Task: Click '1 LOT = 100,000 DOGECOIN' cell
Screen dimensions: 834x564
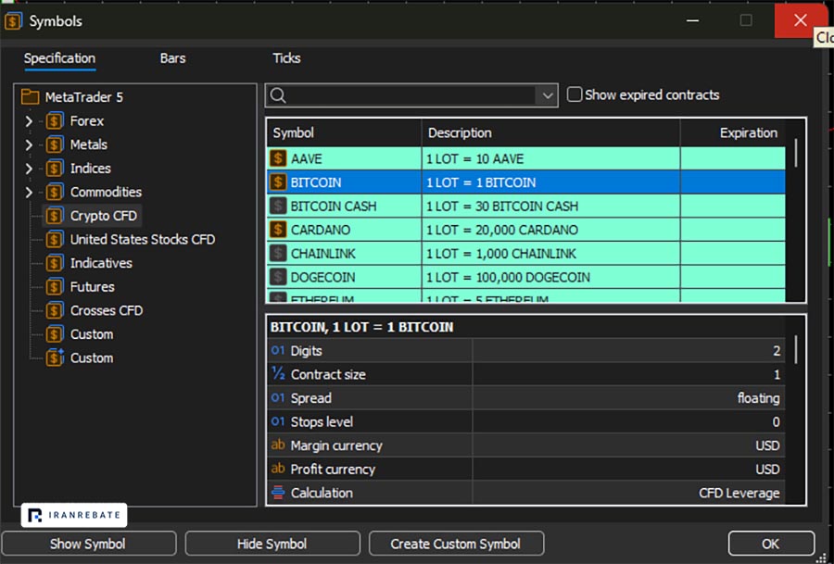Action: 550,277
